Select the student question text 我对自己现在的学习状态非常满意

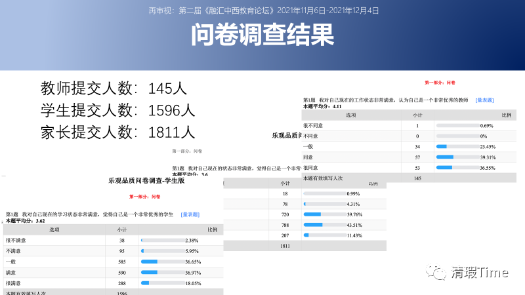pyautogui.click(x=60, y=214)
